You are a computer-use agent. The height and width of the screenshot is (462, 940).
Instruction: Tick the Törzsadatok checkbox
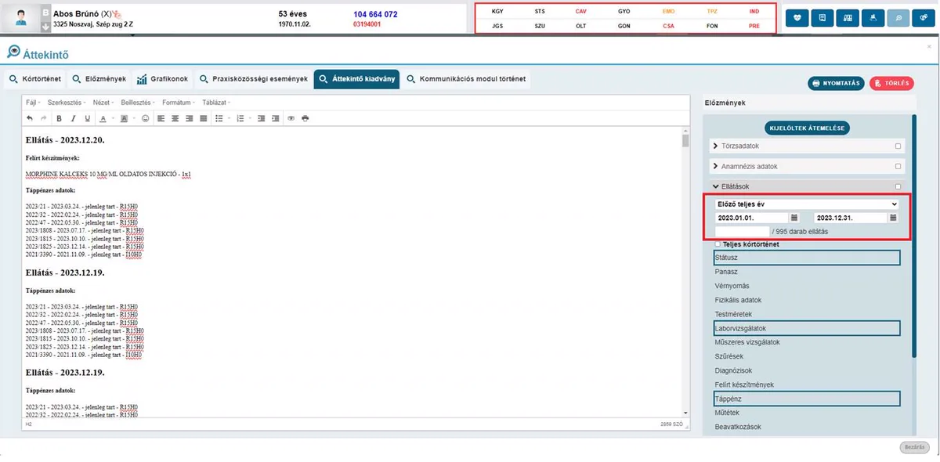pos(898,146)
